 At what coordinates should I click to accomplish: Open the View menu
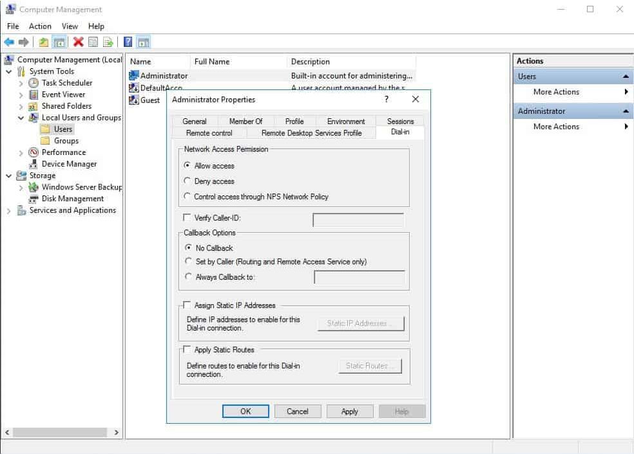tap(70, 26)
